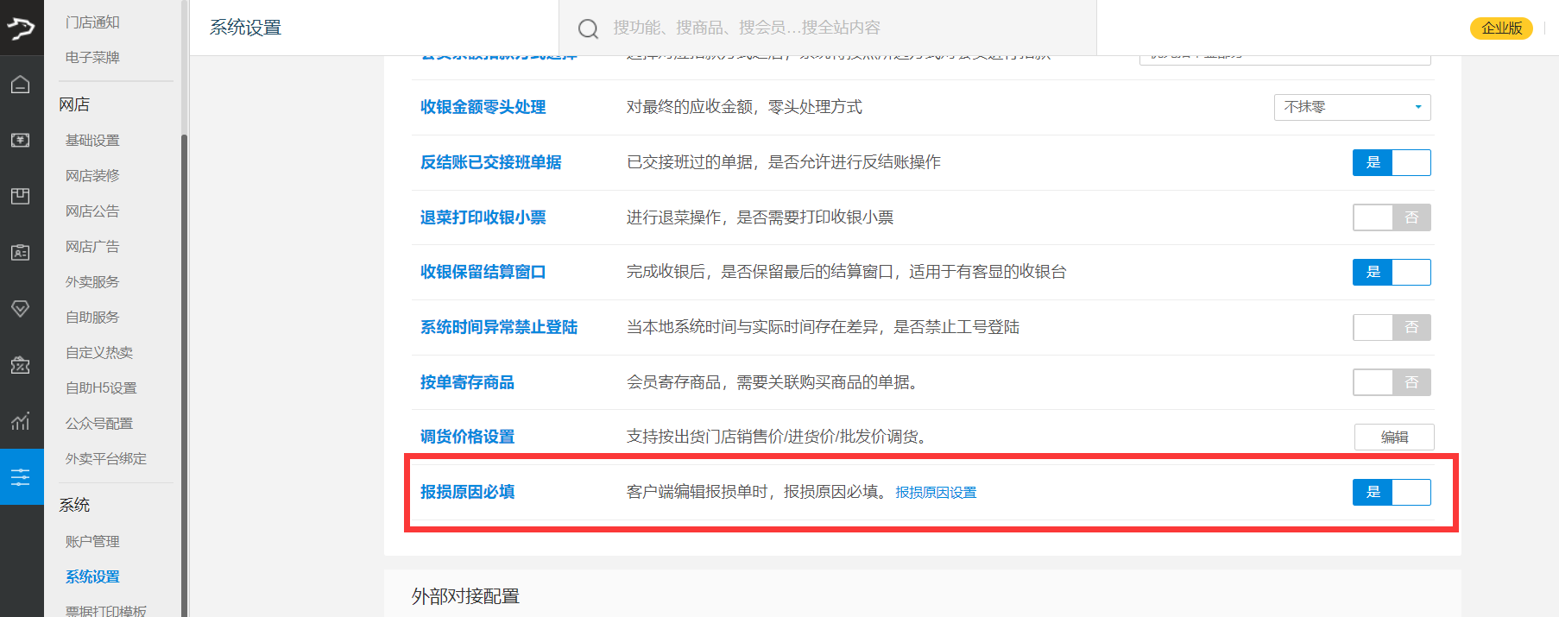Open 电子菜牌 menu item
This screenshot has width=1559, height=617.
(x=92, y=57)
